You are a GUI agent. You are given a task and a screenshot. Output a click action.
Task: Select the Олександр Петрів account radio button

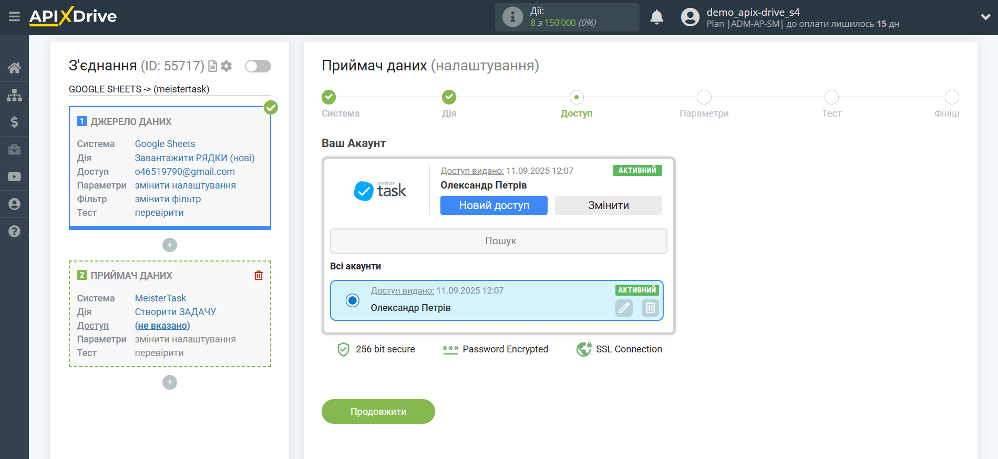tap(353, 300)
